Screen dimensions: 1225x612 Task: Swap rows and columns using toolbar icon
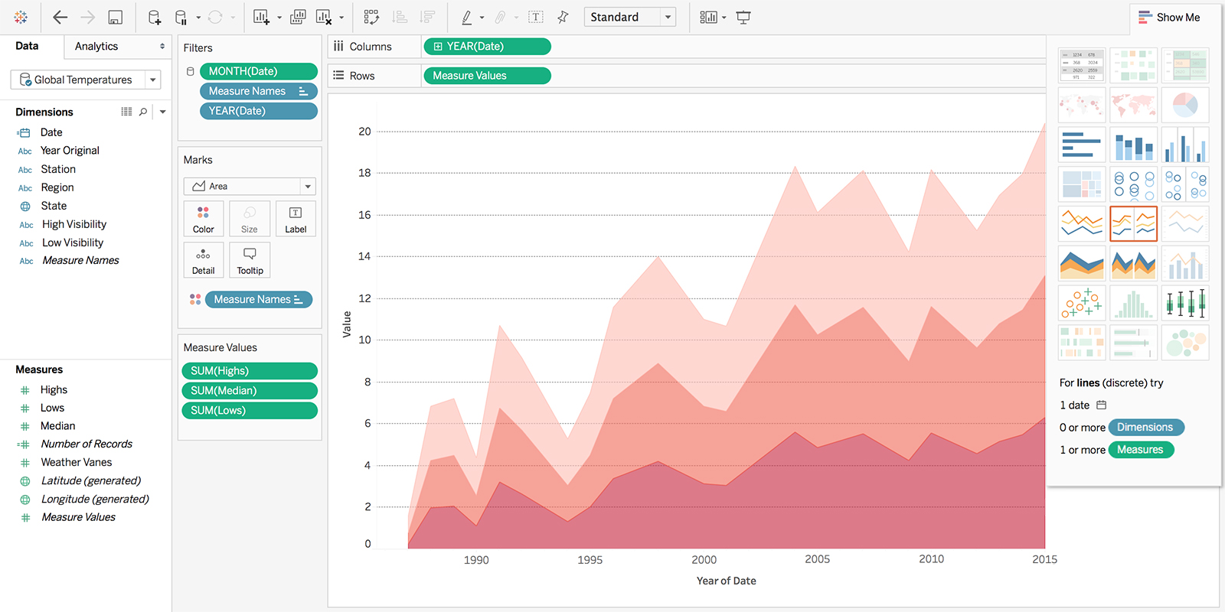coord(371,17)
